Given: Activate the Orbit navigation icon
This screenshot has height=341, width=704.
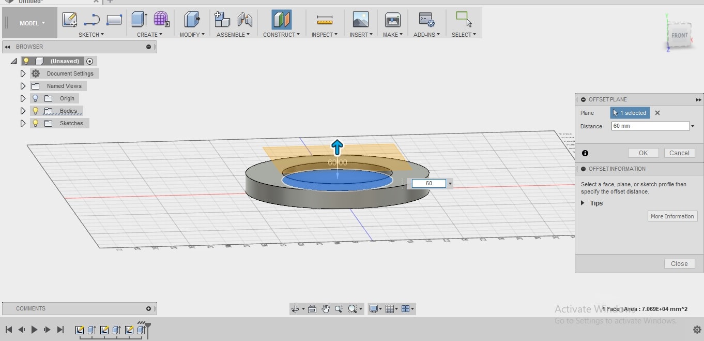Looking at the screenshot, I should click(295, 309).
